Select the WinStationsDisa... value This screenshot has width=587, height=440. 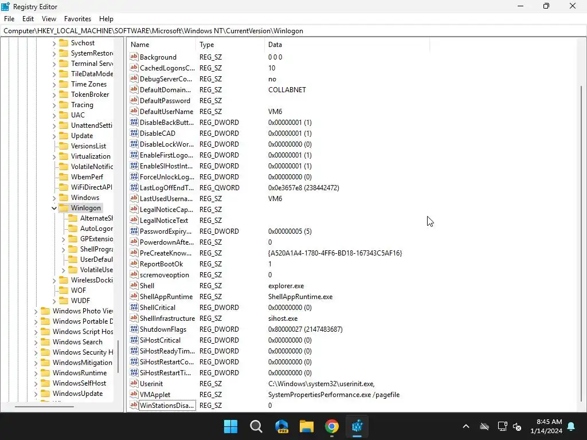click(167, 405)
